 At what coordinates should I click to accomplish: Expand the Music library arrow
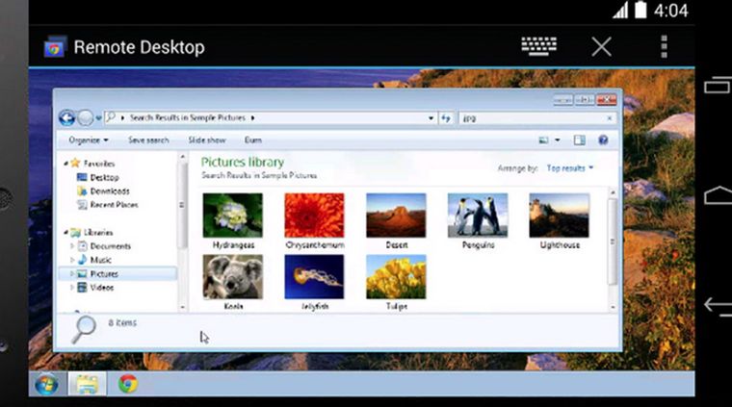point(72,260)
